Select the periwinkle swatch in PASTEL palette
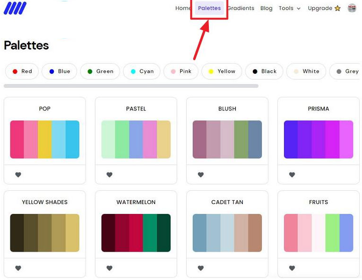The height and width of the screenshot is (280, 362). 136,139
